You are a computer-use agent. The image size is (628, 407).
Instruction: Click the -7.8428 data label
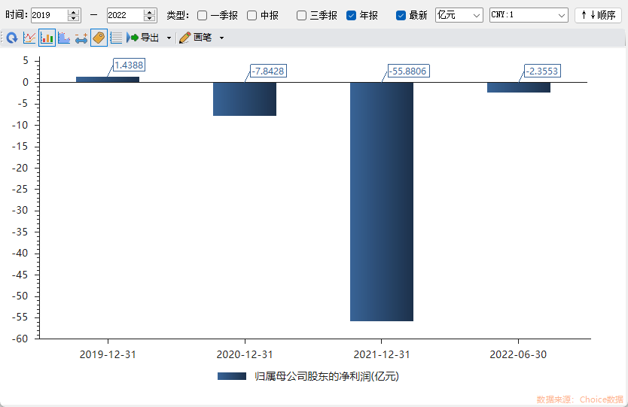click(x=268, y=71)
